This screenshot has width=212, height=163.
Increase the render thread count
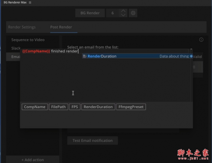pyautogui.click(x=123, y=11)
